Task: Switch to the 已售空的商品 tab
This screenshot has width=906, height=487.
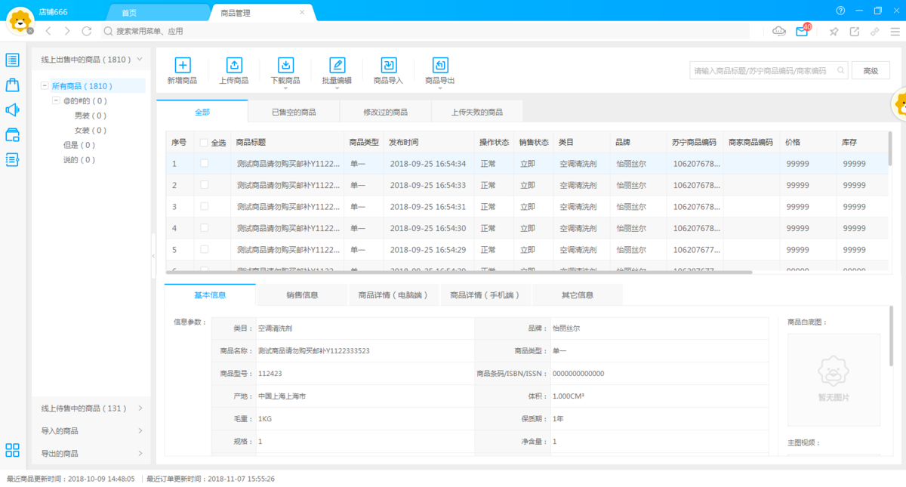Action: coord(294,112)
